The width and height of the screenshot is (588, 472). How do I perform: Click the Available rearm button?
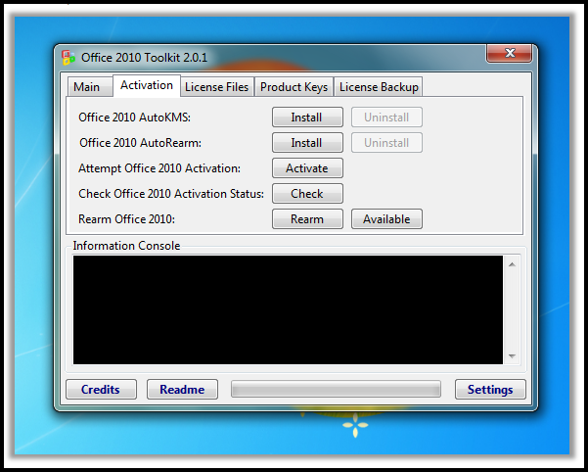tap(386, 219)
